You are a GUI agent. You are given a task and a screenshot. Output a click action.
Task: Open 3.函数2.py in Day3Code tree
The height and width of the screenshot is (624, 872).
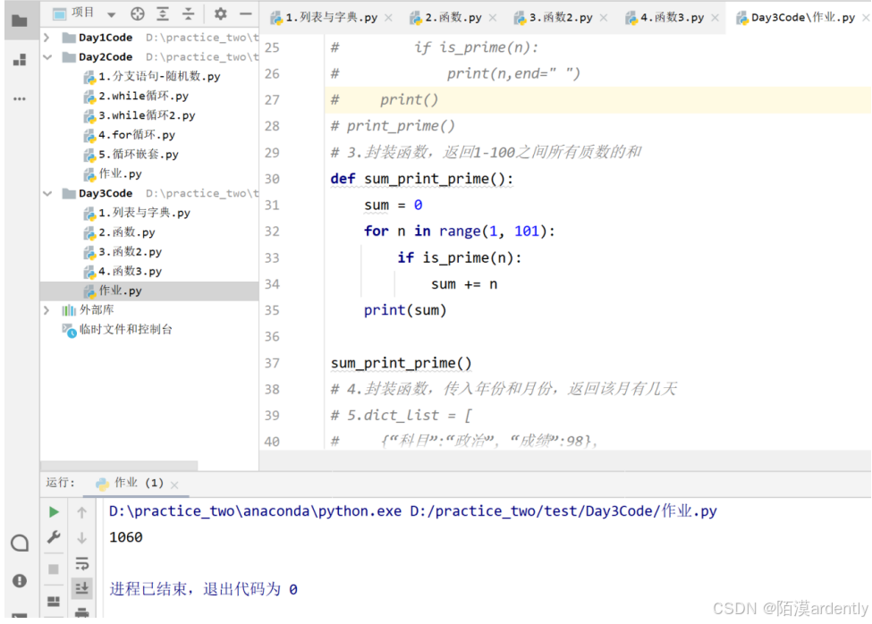[123, 252]
